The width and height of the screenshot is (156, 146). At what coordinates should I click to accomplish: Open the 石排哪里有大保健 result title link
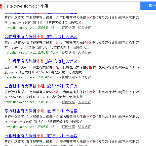point(41,136)
